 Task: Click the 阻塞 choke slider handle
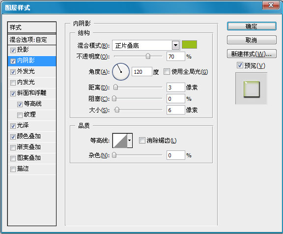click(x=114, y=99)
